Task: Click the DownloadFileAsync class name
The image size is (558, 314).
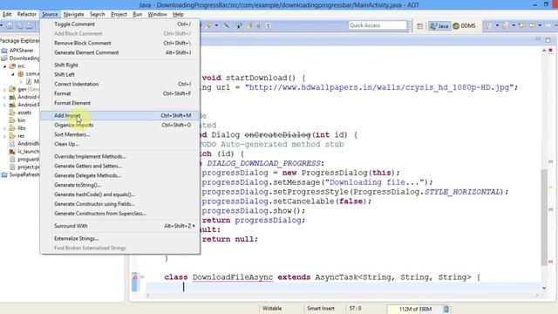Action: [x=233, y=277]
